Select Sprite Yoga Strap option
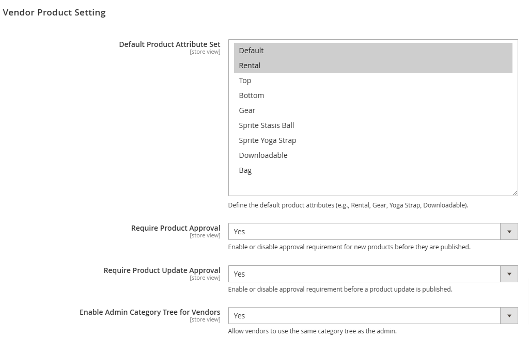 373,140
